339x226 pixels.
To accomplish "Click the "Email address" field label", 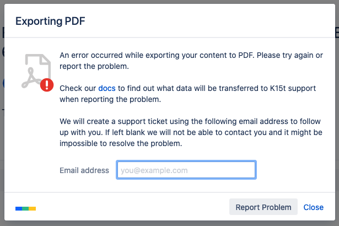I will (84, 170).
